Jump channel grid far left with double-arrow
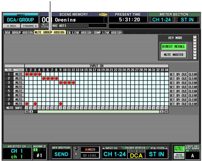The image size is (202, 161). click(27, 112)
